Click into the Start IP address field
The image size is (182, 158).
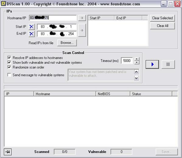57,27
